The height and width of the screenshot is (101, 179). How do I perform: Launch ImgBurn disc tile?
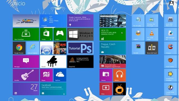[x=138, y=34]
